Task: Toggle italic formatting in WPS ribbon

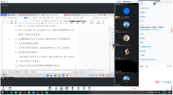Action: (x=18, y=23)
